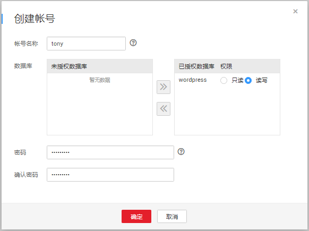Click the 取消 button

click(172, 217)
